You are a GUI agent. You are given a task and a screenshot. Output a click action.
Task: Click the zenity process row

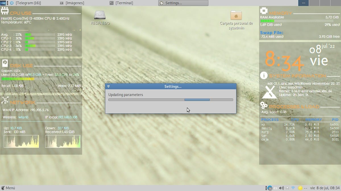pos(300,128)
